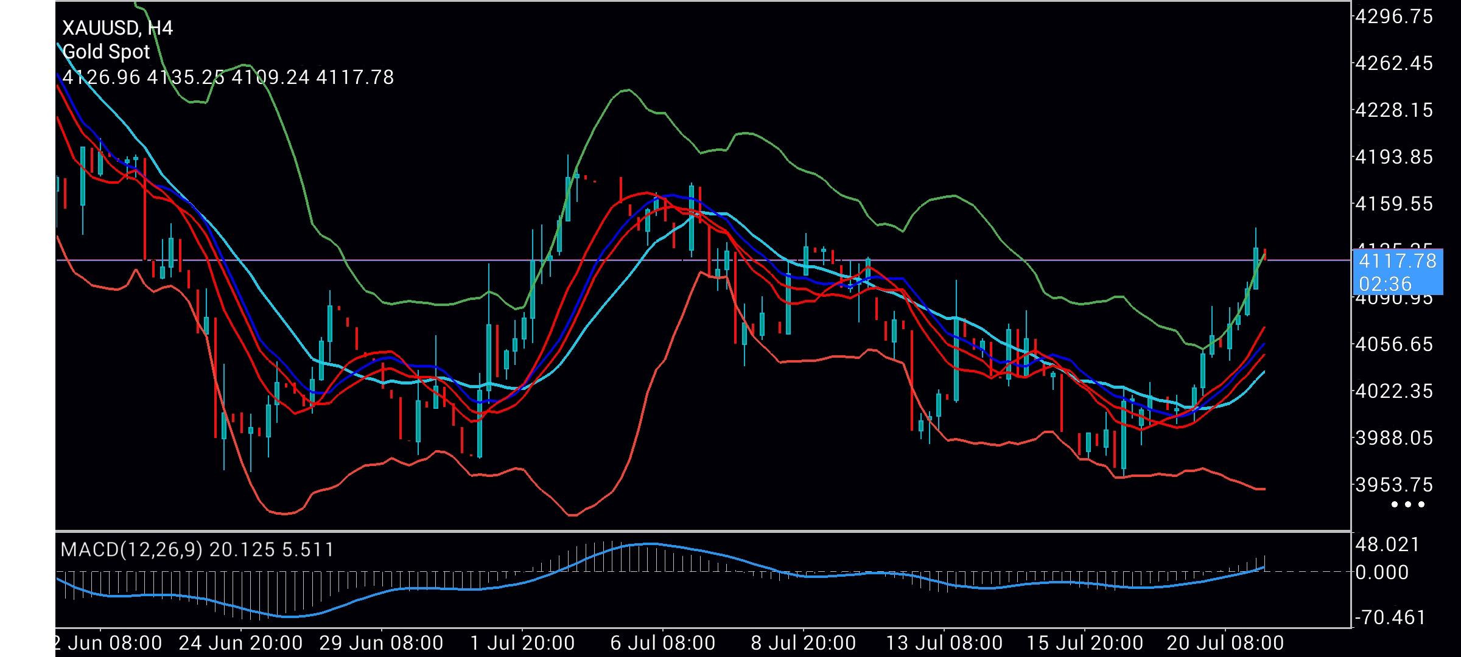Click the MACD scale value 48.021
1461x657 pixels.
[1387, 544]
